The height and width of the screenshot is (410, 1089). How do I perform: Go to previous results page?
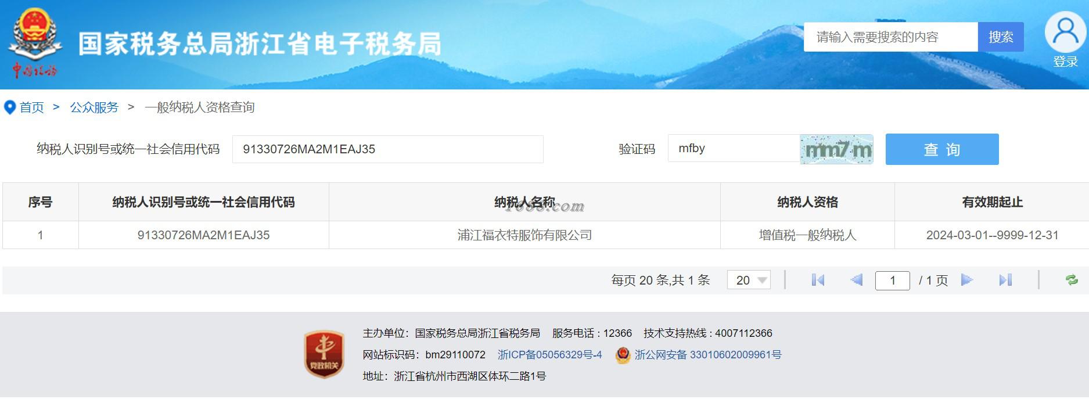(856, 280)
